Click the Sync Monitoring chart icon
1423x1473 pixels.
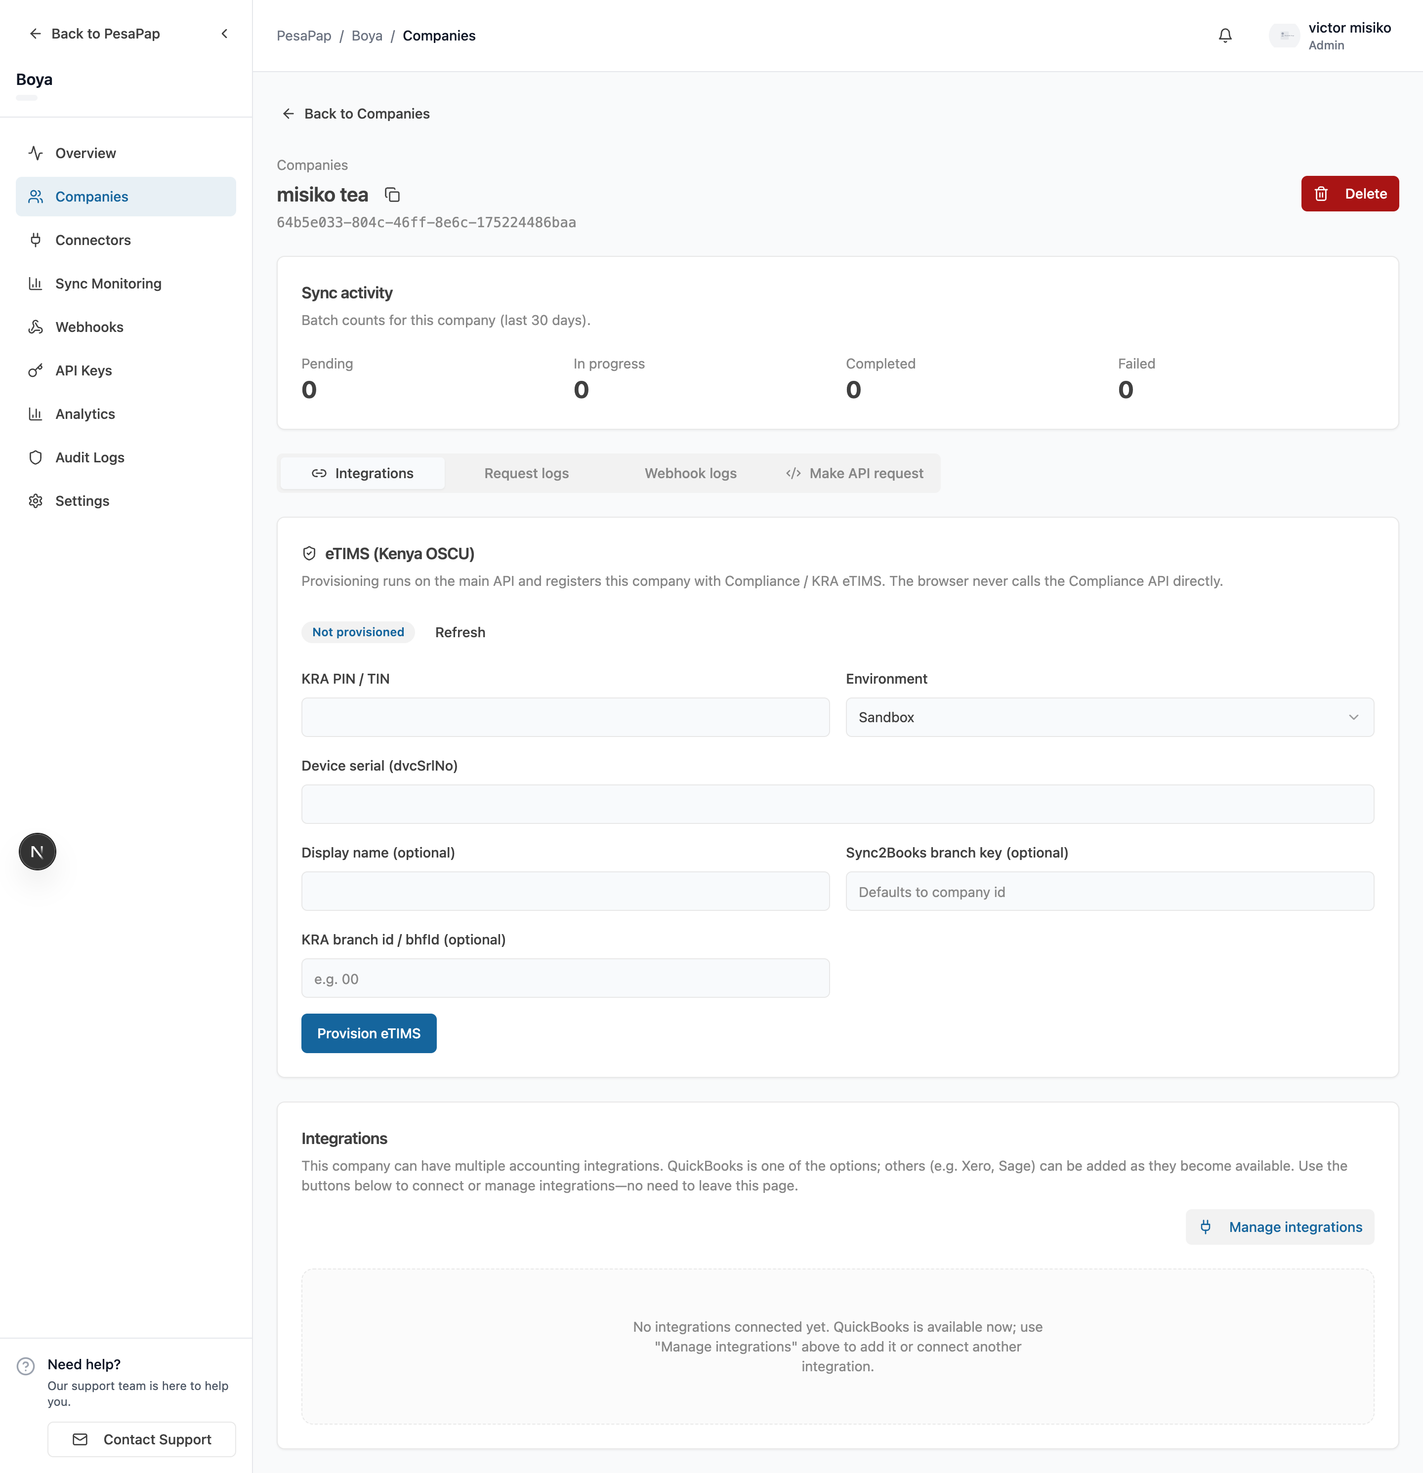36,284
